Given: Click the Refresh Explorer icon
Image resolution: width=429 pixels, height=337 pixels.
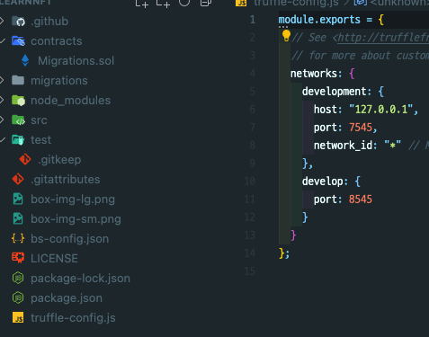Looking at the screenshot, I should [184, 3].
